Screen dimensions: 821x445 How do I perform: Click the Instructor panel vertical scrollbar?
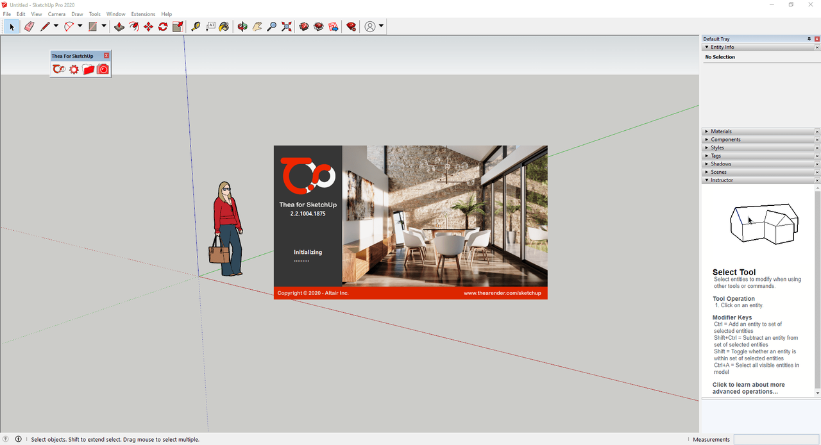tap(817, 290)
